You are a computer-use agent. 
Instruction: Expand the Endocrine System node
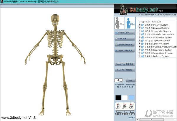click(x=140, y=37)
